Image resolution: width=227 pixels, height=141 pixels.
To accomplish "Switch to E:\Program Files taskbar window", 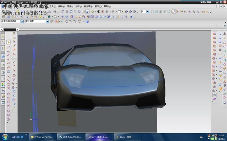I will click(42, 137).
